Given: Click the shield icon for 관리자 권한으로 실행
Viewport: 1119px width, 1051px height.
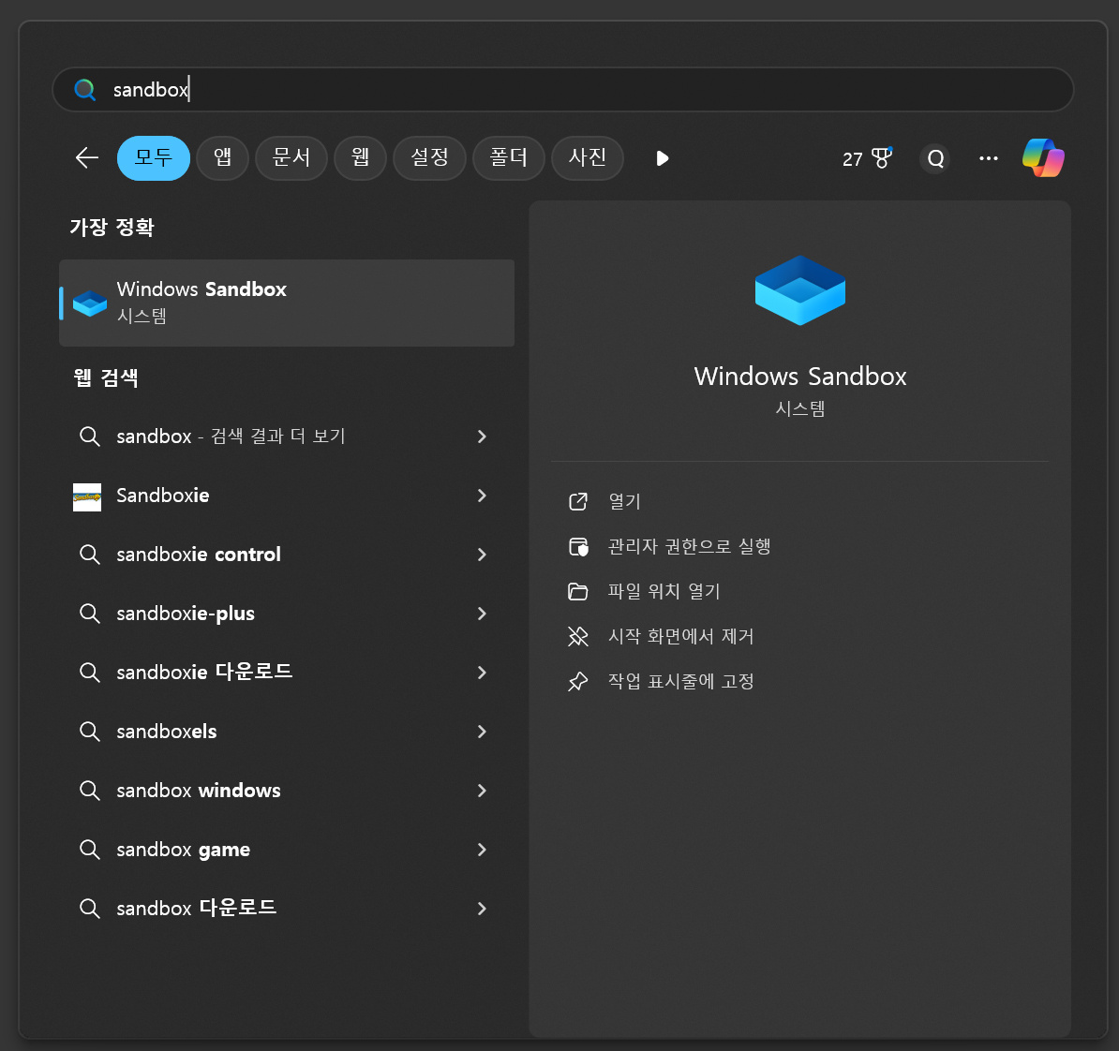Looking at the screenshot, I should pos(578,546).
